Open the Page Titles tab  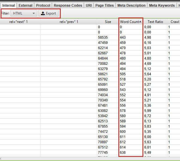click(105, 6)
